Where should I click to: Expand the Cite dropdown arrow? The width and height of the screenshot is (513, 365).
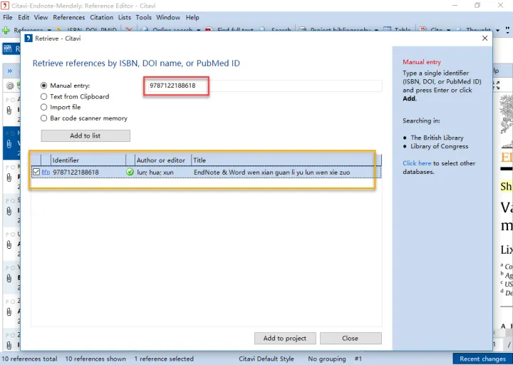coord(449,31)
